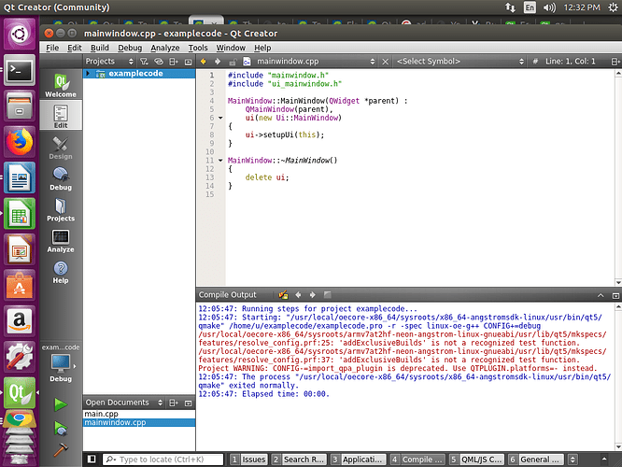Open the Edit menu
622x467 pixels.
[x=75, y=48]
